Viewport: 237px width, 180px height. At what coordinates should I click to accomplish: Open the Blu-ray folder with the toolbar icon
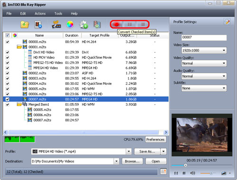[x=25, y=25]
